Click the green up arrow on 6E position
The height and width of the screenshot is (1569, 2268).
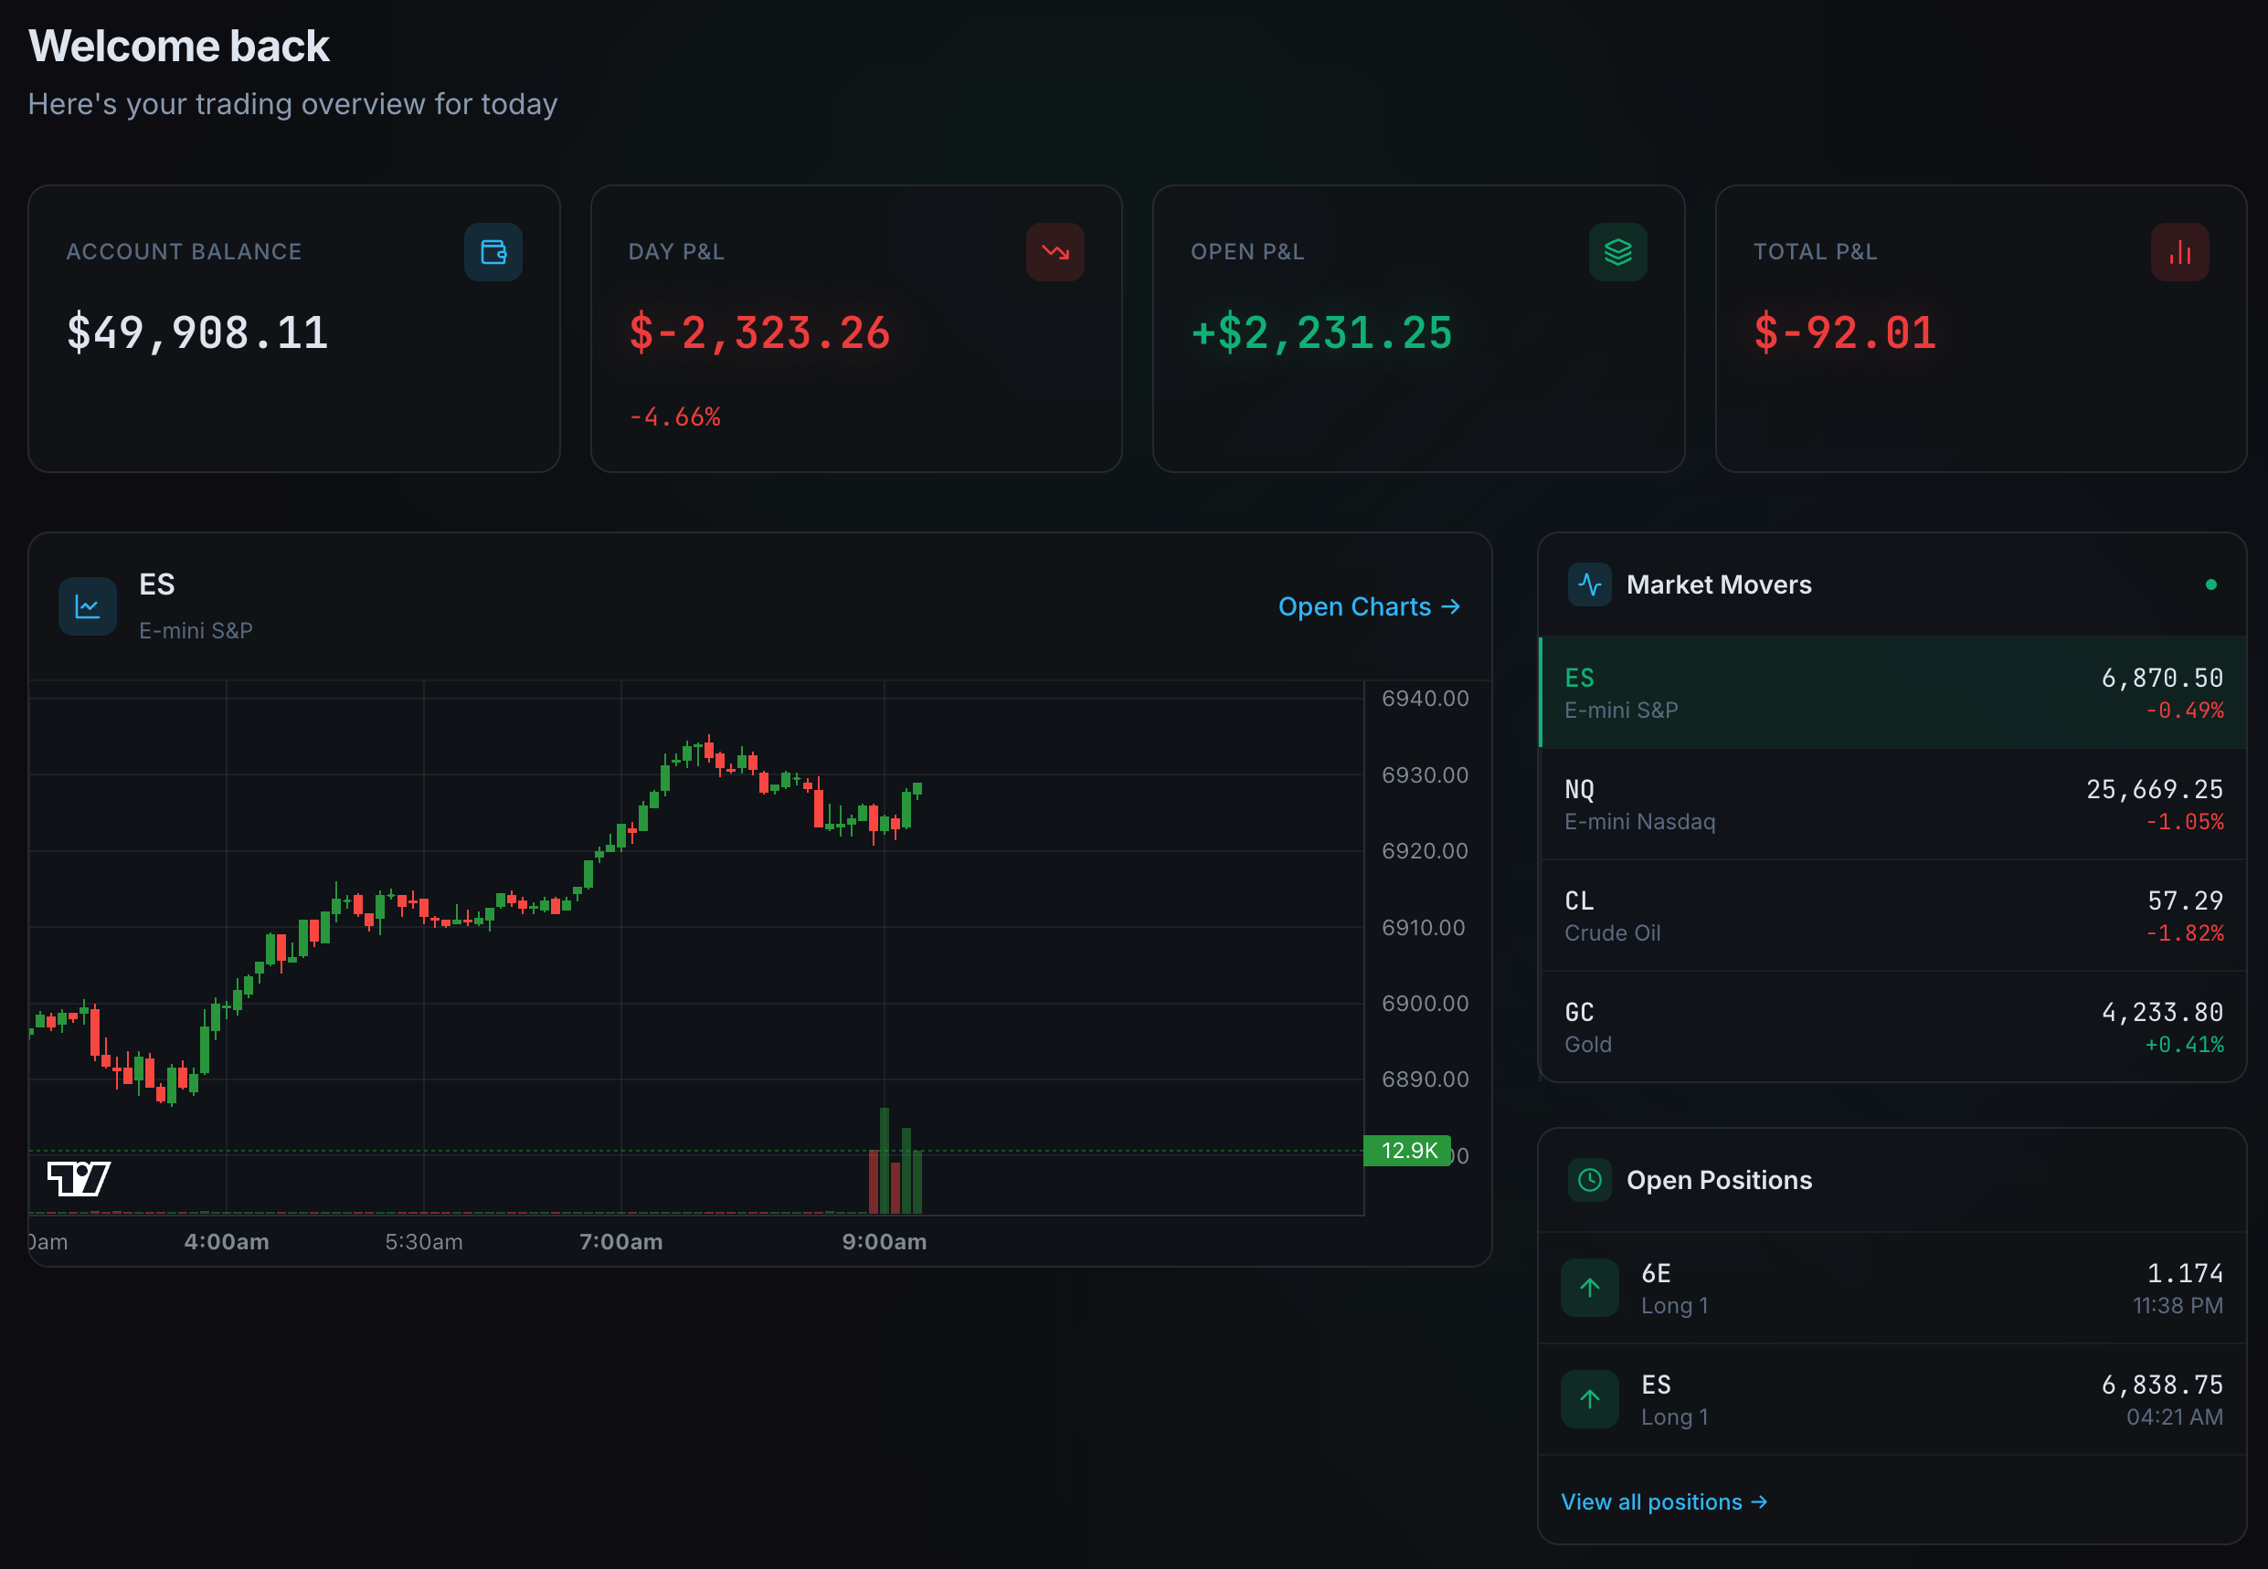coord(1589,1288)
